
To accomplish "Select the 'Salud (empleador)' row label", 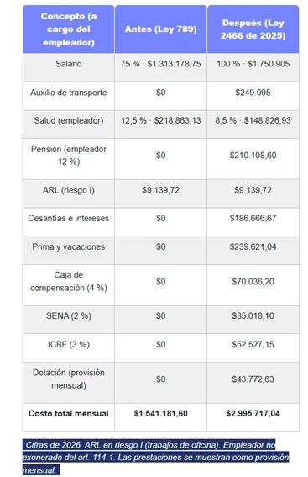I will click(x=69, y=121).
